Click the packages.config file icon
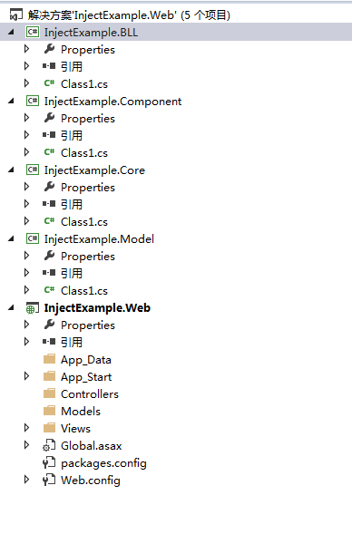Image resolution: width=352 pixels, height=534 pixels. click(x=49, y=462)
